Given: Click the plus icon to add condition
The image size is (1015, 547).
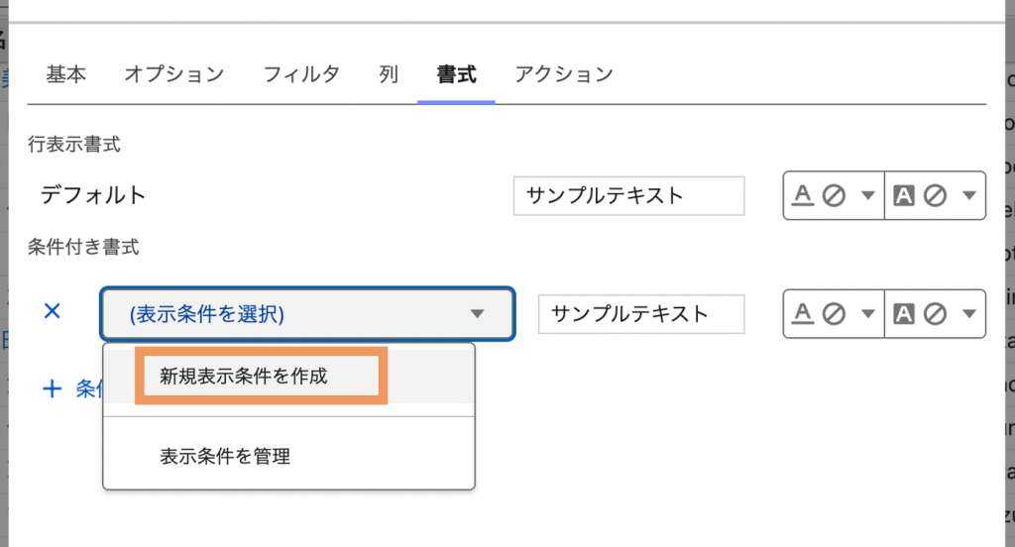Looking at the screenshot, I should point(53,388).
